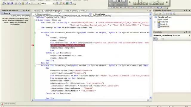191x107 pixels.
Task: Click the Object Browser icon in the main toolbar
Action: tap(67, 3)
